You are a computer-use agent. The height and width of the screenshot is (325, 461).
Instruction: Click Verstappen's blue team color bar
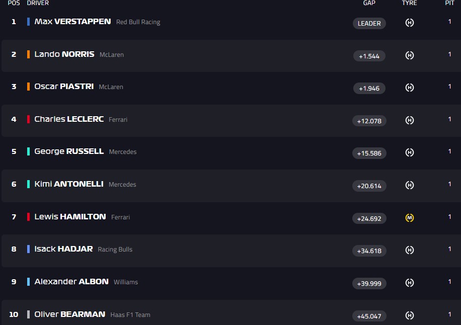[29, 22]
